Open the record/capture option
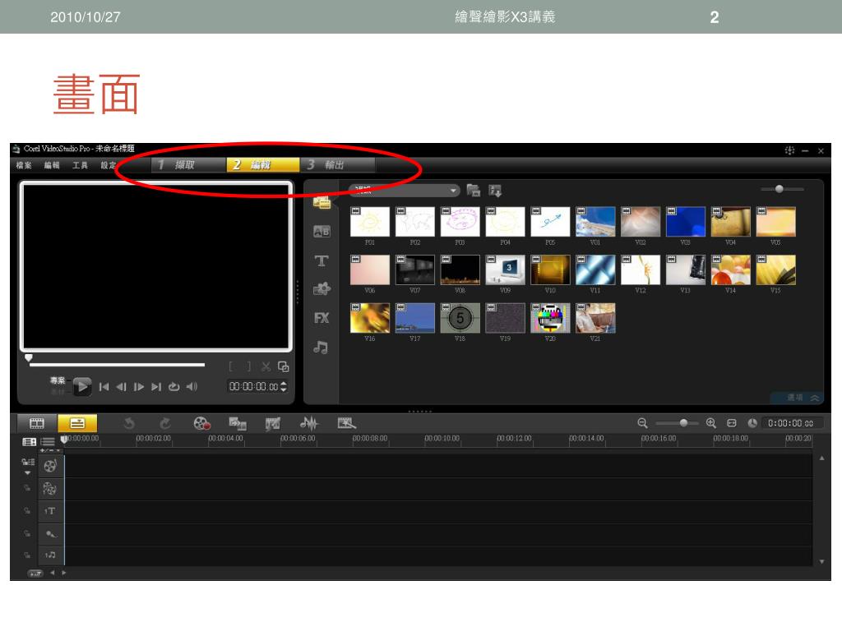The height and width of the screenshot is (631, 842). pyautogui.click(x=202, y=423)
